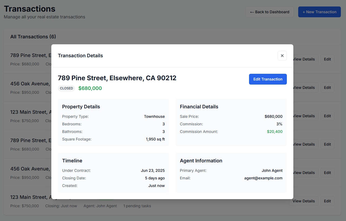Click the Under Contract date Jun 23, 2025
Image resolution: width=346 pixels, height=221 pixels.
153,170
